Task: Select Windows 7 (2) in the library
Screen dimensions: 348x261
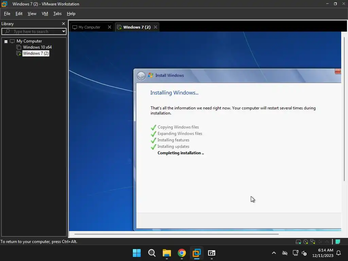Action: (x=35, y=53)
